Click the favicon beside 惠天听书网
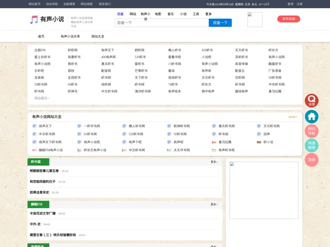 [x=214, y=126]
